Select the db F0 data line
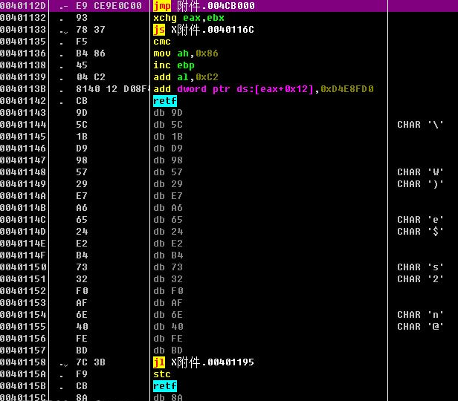Image resolution: width=458 pixels, height=401 pixels. coord(168,291)
